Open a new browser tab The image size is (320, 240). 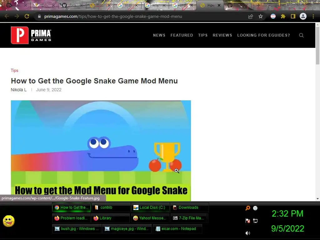point(258,5)
